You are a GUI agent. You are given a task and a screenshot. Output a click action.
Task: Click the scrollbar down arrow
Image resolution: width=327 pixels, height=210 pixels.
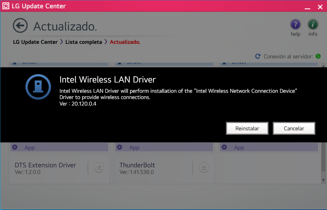pos(323,180)
